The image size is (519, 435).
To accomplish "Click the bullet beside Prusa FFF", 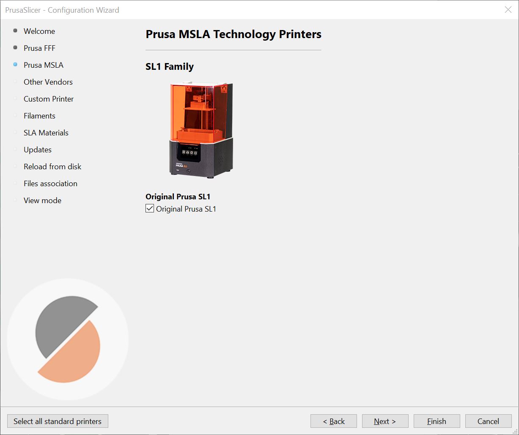I will click(15, 48).
